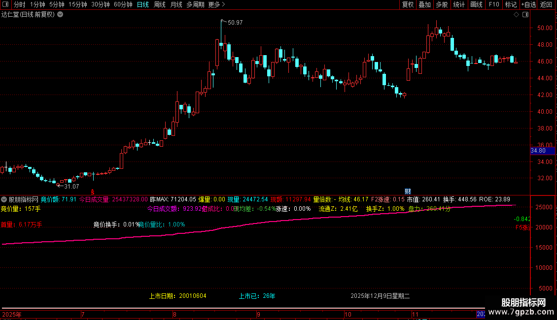Click the 叠加 overlay button
Viewport: 557px width, 320px height.
pyautogui.click(x=425, y=4)
